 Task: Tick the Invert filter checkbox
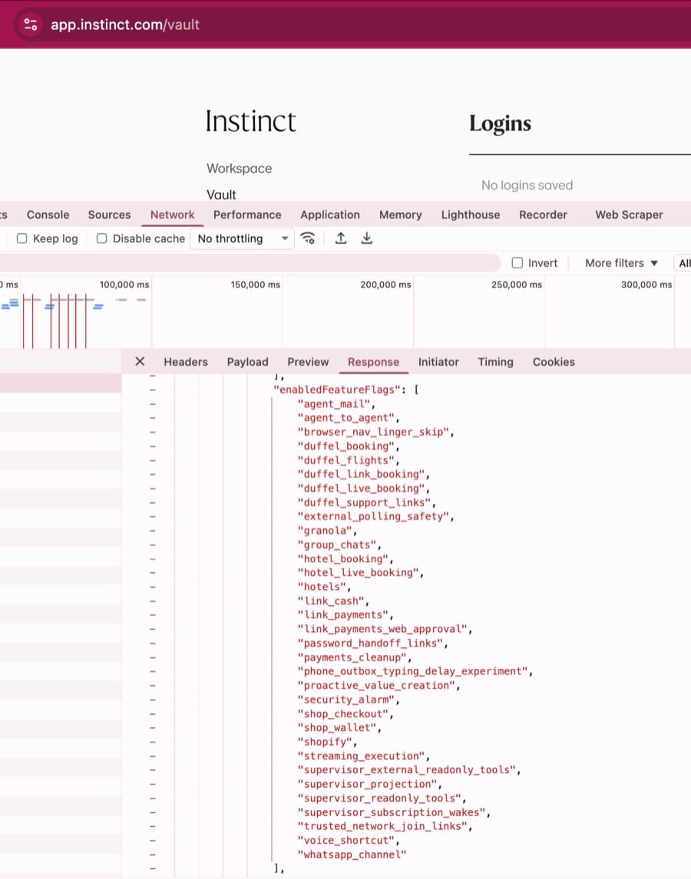tap(517, 262)
